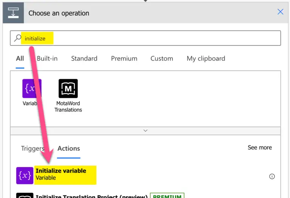Select Initialize Translation Project (preview) action

click(91, 196)
